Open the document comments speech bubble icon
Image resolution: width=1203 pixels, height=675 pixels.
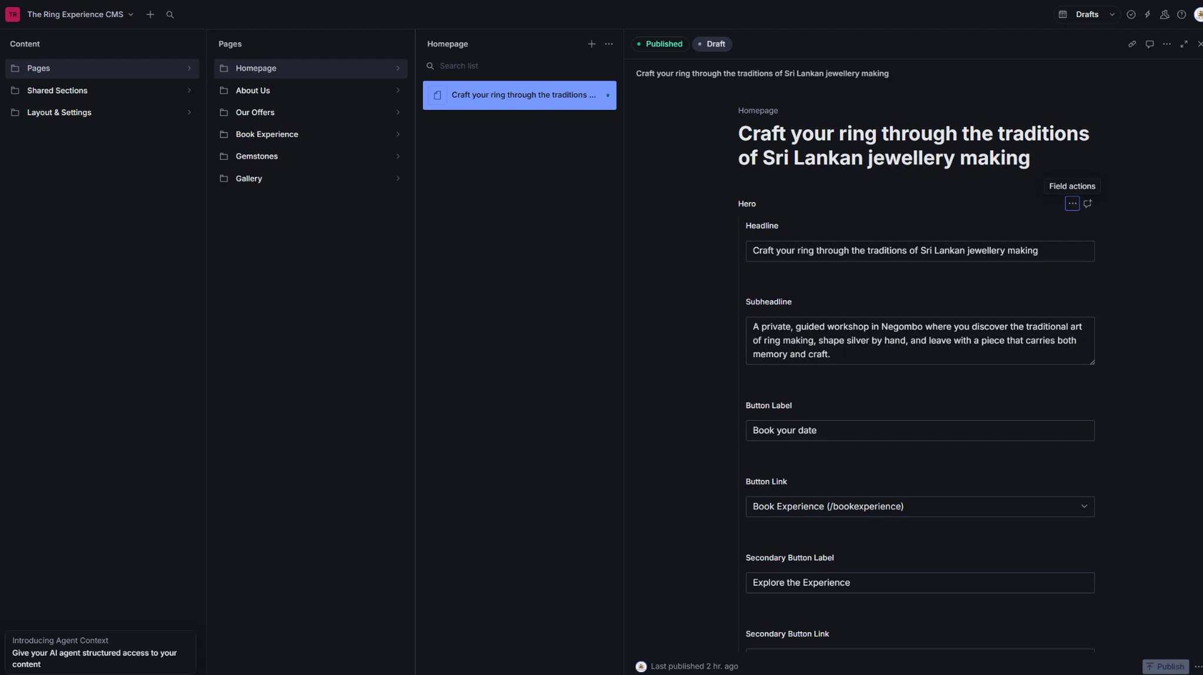click(x=1150, y=44)
